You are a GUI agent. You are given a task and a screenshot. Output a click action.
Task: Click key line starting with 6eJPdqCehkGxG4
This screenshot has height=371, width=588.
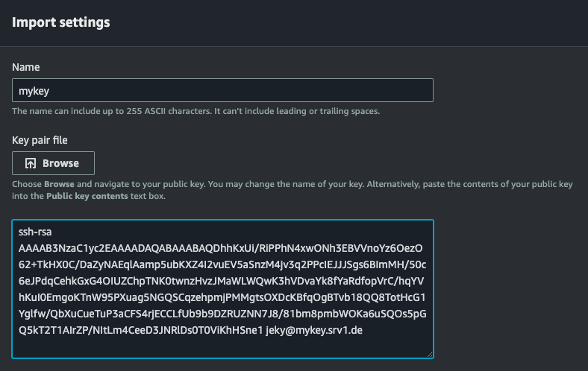pos(221,281)
